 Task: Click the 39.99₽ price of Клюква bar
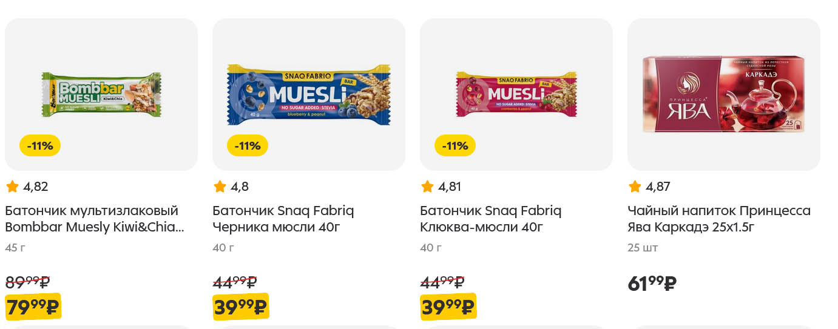click(448, 308)
